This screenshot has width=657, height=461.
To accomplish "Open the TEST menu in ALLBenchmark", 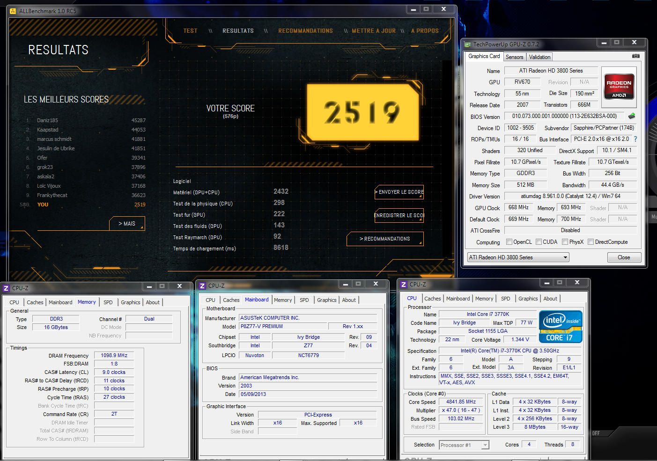I will tap(190, 31).
